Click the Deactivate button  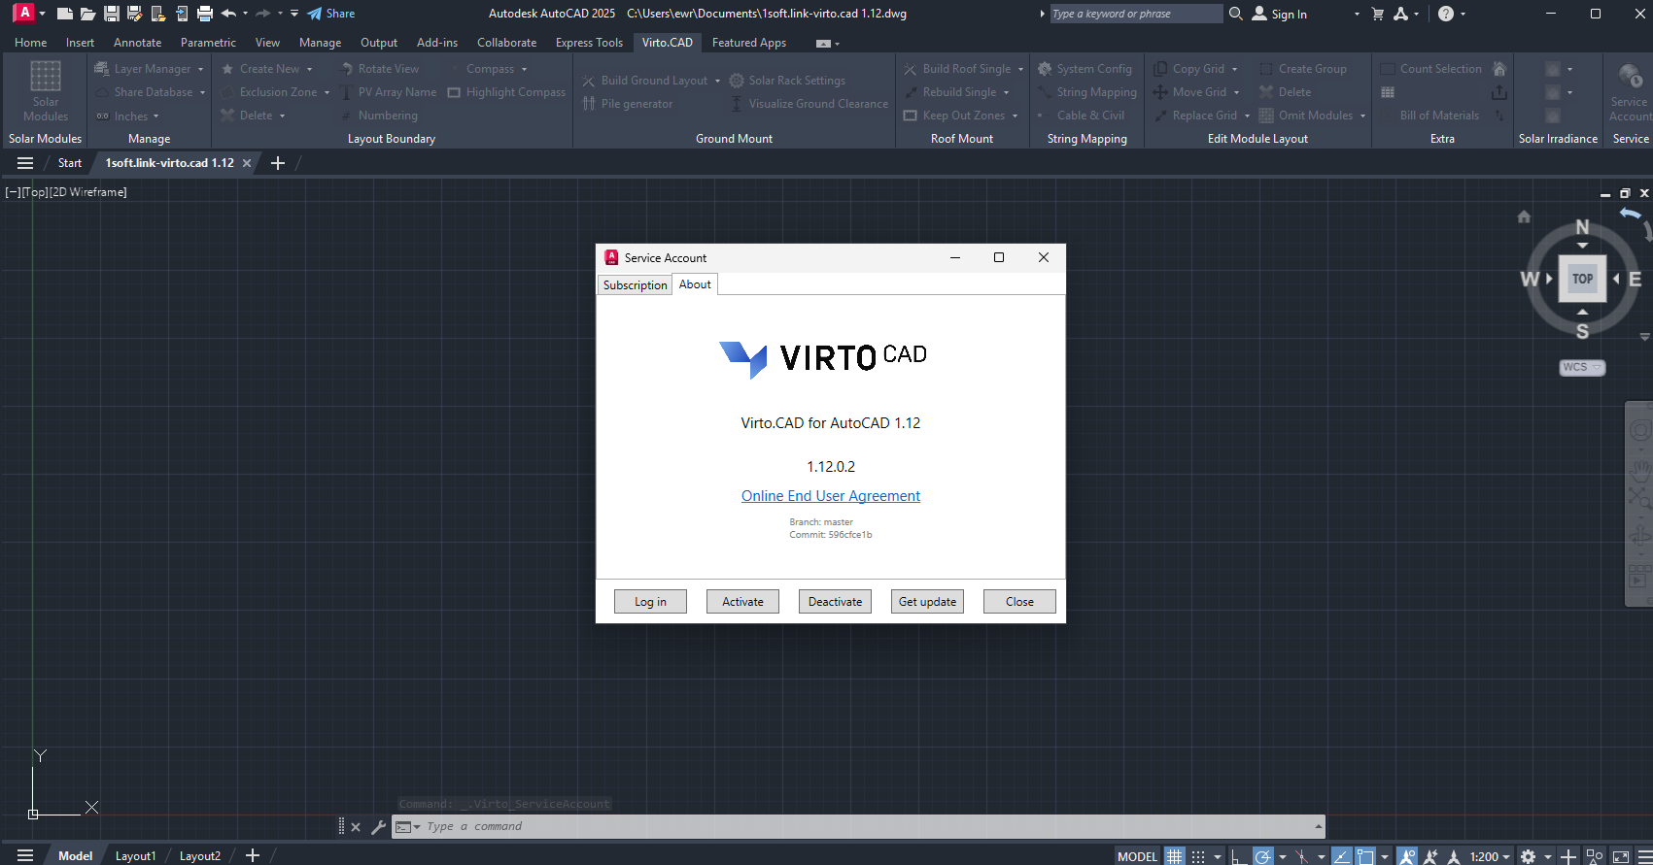click(x=835, y=602)
